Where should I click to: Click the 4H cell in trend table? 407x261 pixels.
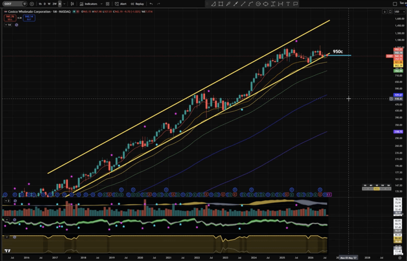(x=371, y=185)
